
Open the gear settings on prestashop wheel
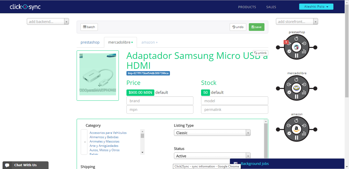click(x=289, y=51)
